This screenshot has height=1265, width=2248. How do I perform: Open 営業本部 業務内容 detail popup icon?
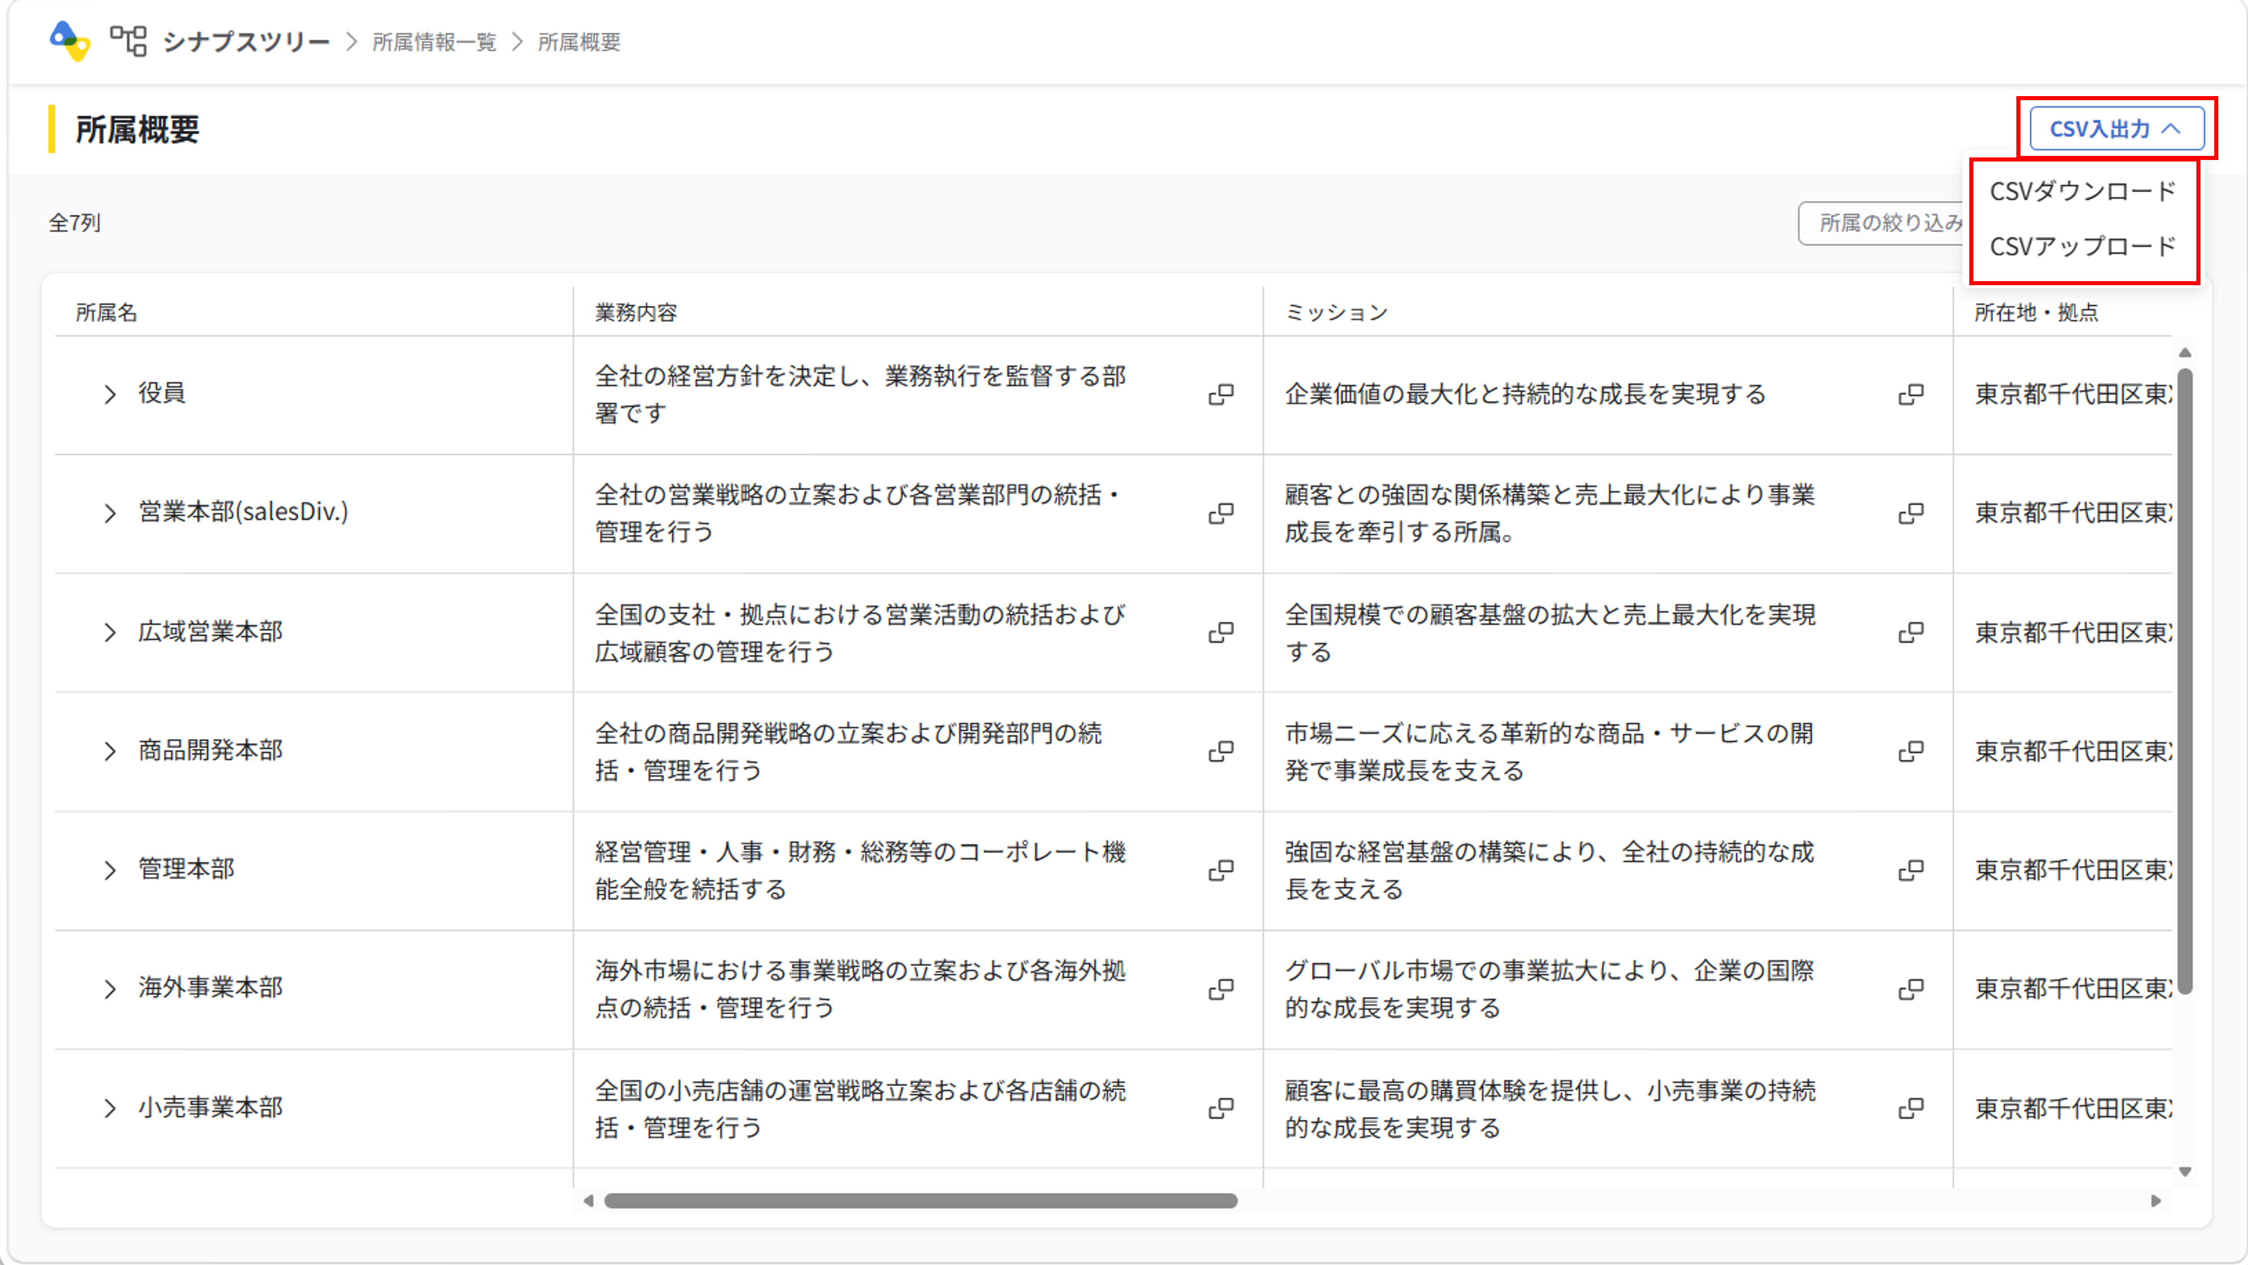point(1221,513)
